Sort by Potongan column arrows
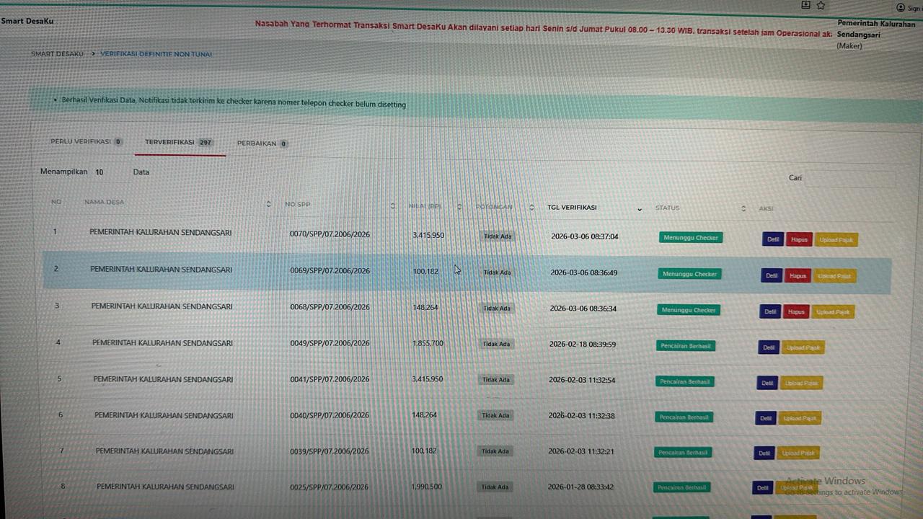Image resolution: width=923 pixels, height=519 pixels. (x=531, y=208)
